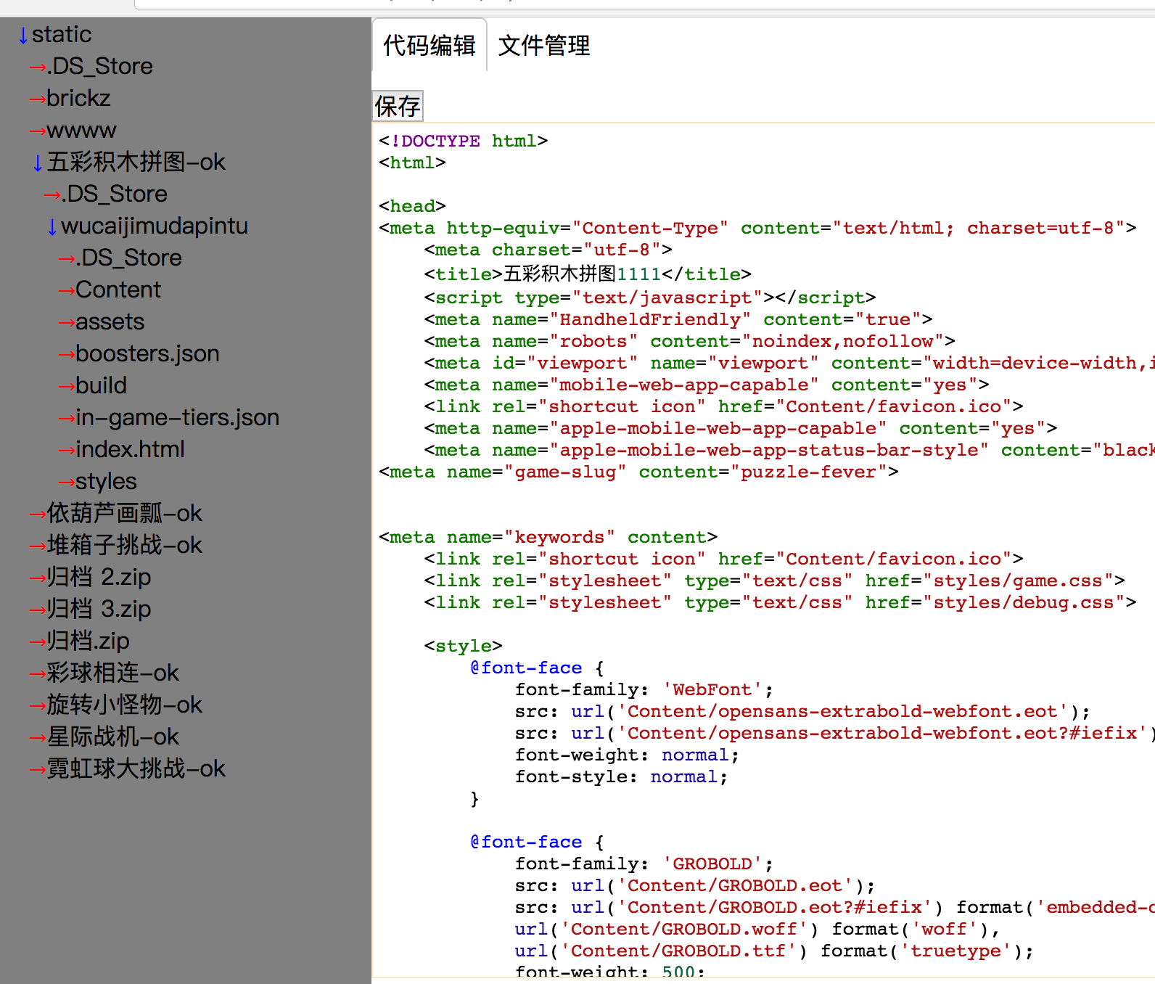Click the styles/debug.css link line
Image resolution: width=1155 pixels, height=984 pixels.
pos(781,603)
